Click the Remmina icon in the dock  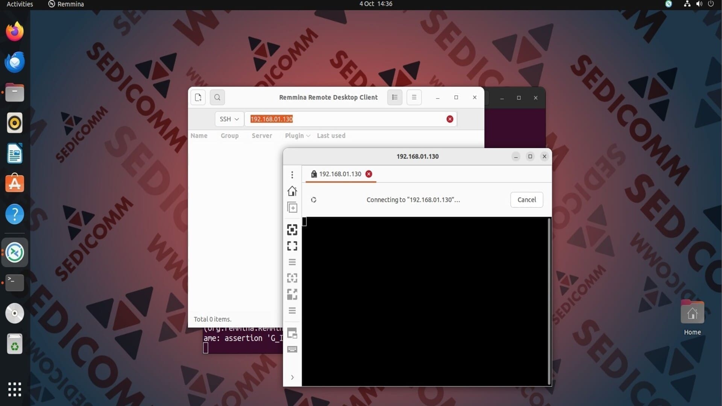(x=15, y=253)
